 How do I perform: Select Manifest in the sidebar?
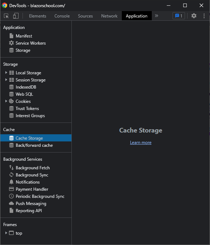pos(24,36)
